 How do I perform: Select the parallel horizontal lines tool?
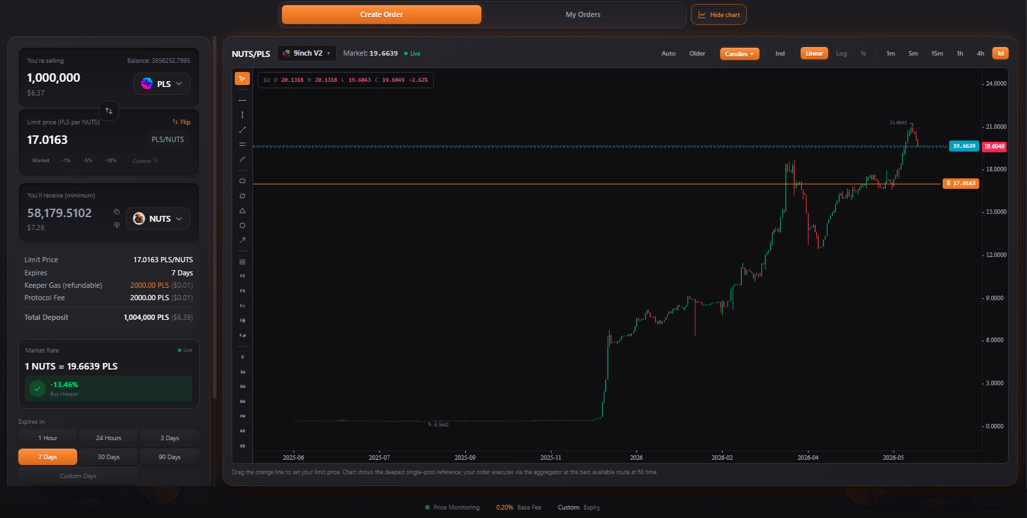[x=242, y=145]
